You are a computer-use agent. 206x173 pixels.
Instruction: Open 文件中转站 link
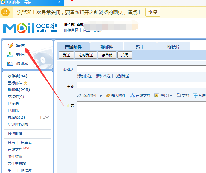pos(17,163)
